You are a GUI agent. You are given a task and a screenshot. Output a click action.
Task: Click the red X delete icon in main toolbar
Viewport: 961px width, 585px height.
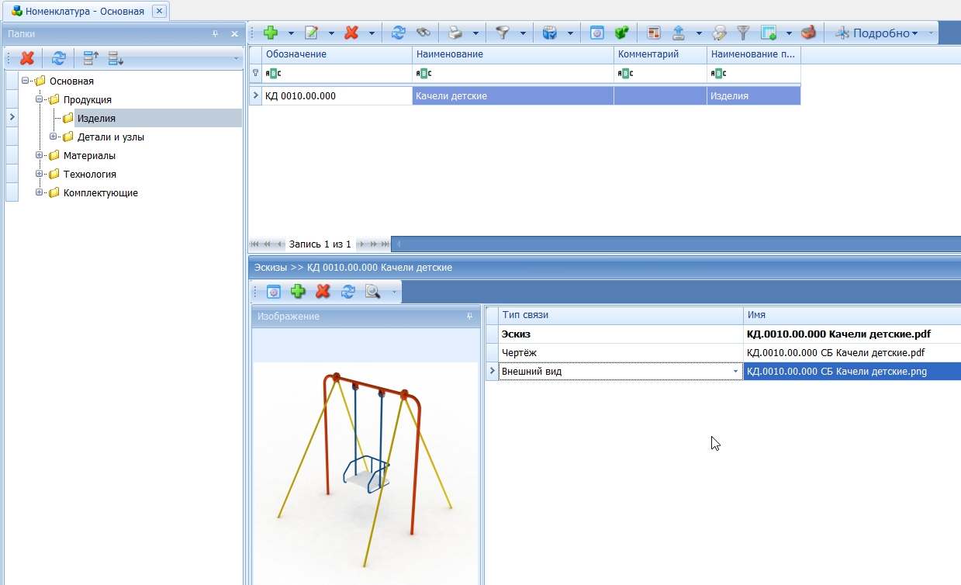click(351, 33)
